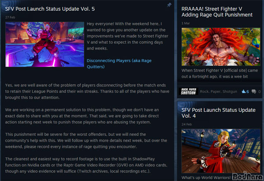This screenshot has height=181, width=264.
Task: Click the 24 Feb post date
Action: tap(187, 124)
